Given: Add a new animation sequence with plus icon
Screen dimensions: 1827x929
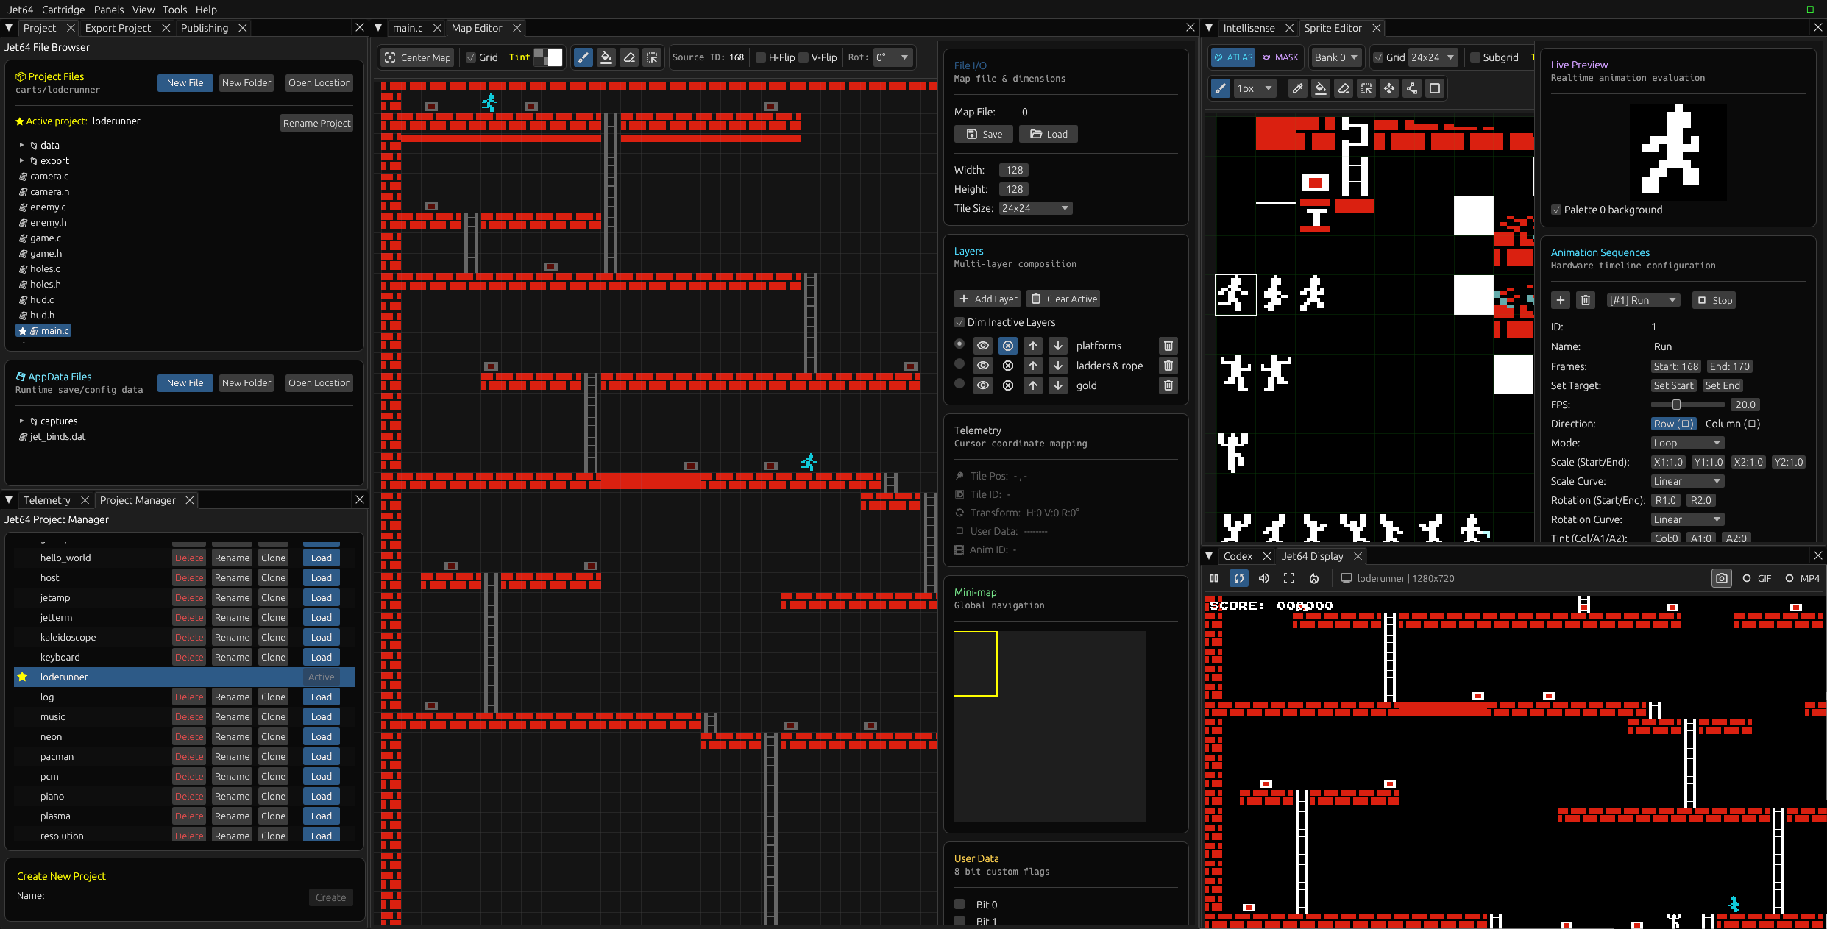Looking at the screenshot, I should (x=1561, y=300).
